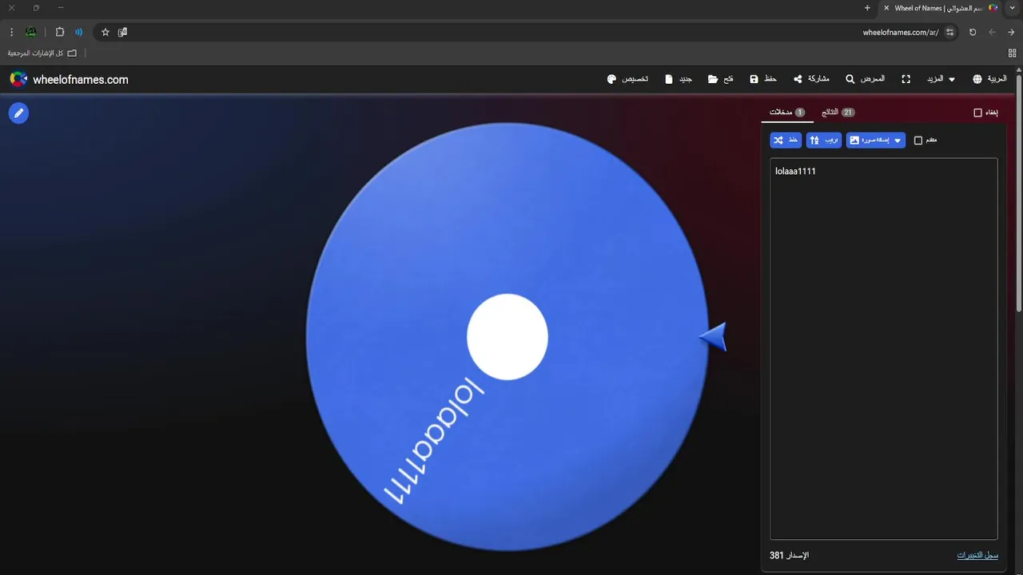This screenshot has width=1023, height=575.
Task: Click the translate page icon in address bar
Action: [122, 32]
